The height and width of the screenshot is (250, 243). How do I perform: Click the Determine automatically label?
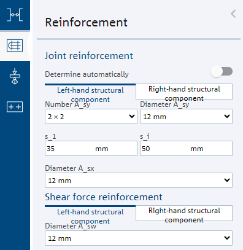(87, 74)
